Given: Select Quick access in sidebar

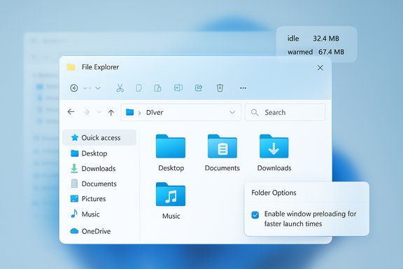Looking at the screenshot, I should (100, 138).
